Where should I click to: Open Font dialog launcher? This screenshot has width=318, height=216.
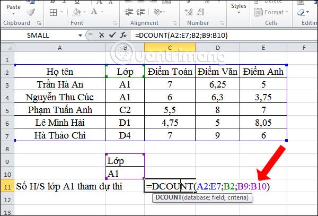click(115, 23)
